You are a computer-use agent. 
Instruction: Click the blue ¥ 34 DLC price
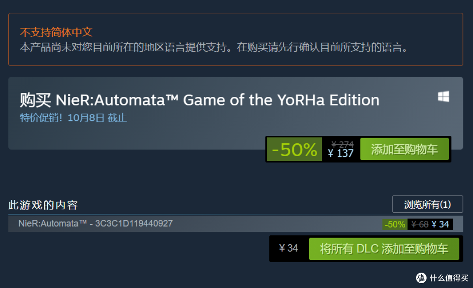click(440, 224)
